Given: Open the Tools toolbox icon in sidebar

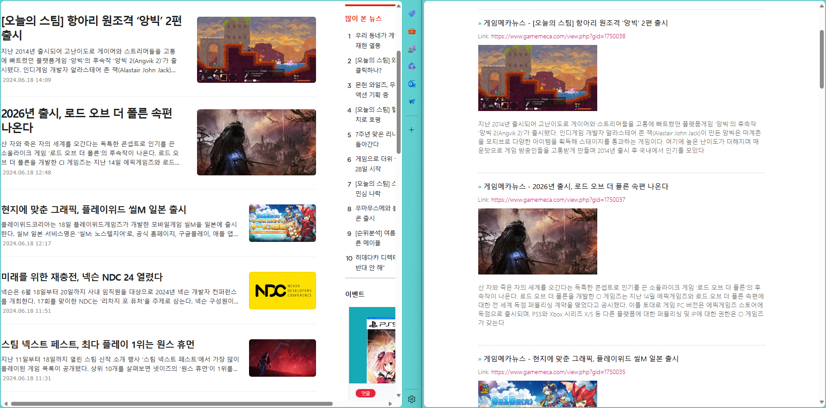Looking at the screenshot, I should point(412,31).
